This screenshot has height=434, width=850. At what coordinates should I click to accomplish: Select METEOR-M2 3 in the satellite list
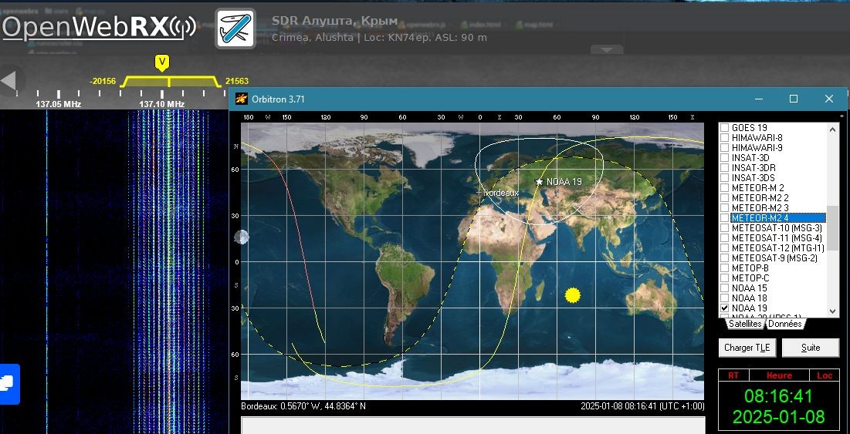tap(760, 208)
